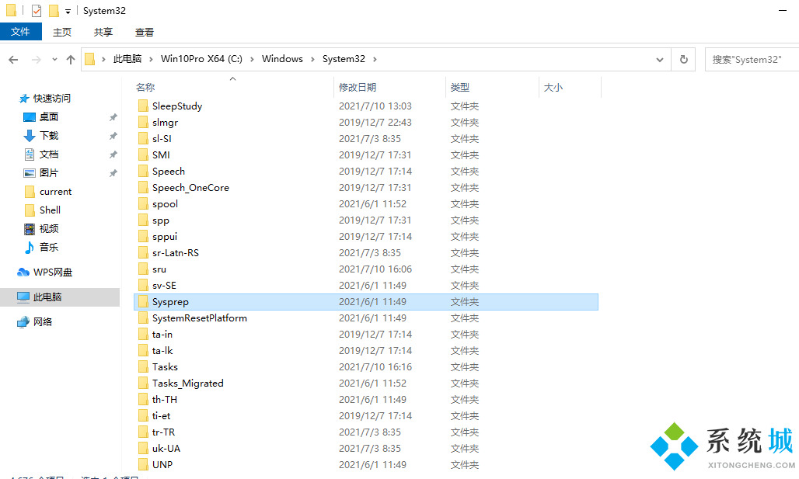The width and height of the screenshot is (799, 479).
Task: Select the slmgr folder icon
Action: [x=143, y=122]
